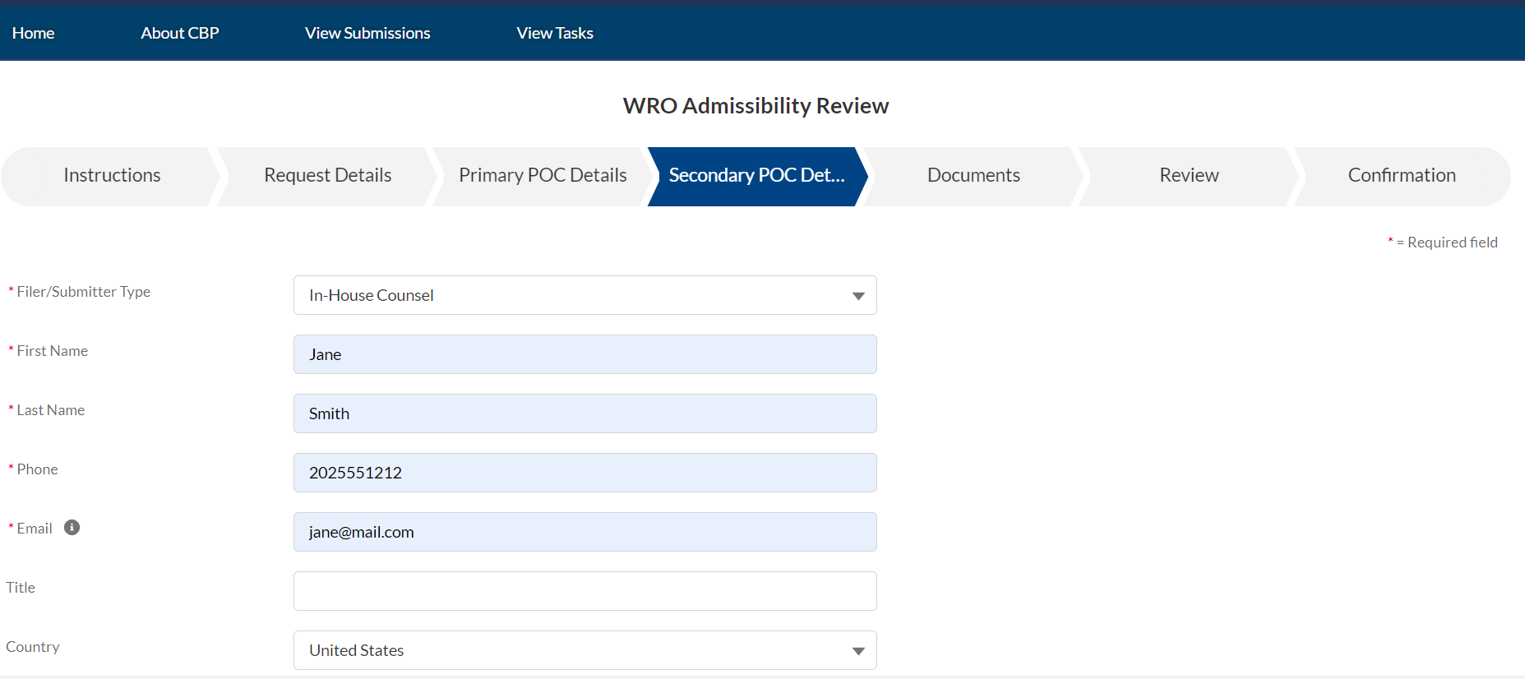Select the Instructions step
1525x679 pixels.
pos(112,176)
